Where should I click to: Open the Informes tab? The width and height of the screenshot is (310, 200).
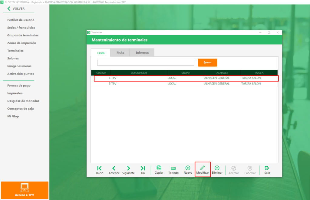(x=142, y=53)
